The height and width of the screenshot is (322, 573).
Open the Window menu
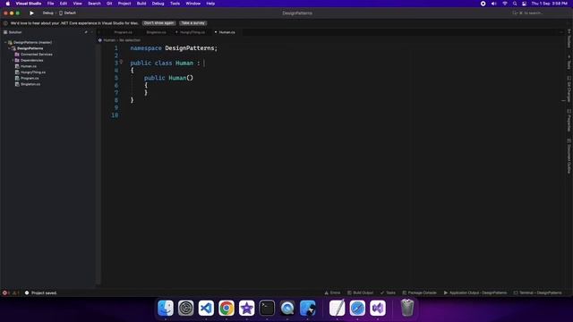[x=193, y=4]
